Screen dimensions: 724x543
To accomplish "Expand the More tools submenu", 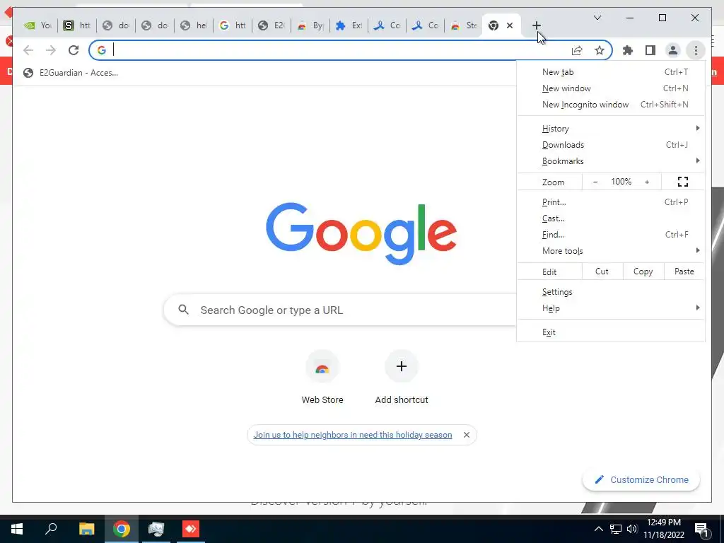I will [x=610, y=251].
